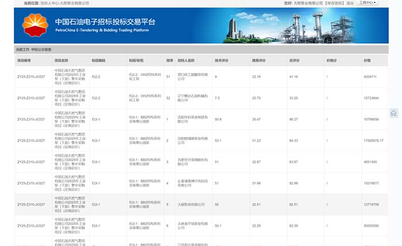Select the business score cell 32.16
Image resolution: width=402 pixels, height=246 pixels.
(256, 76)
